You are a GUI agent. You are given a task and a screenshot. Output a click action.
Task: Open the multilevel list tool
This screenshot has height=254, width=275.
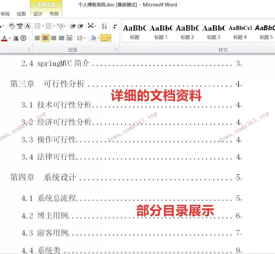click(60, 26)
